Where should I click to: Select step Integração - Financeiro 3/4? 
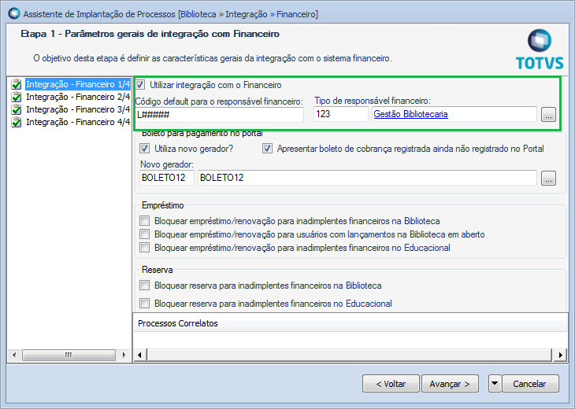pos(78,109)
